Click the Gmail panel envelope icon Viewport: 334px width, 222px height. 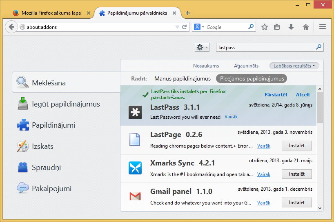coord(135,196)
